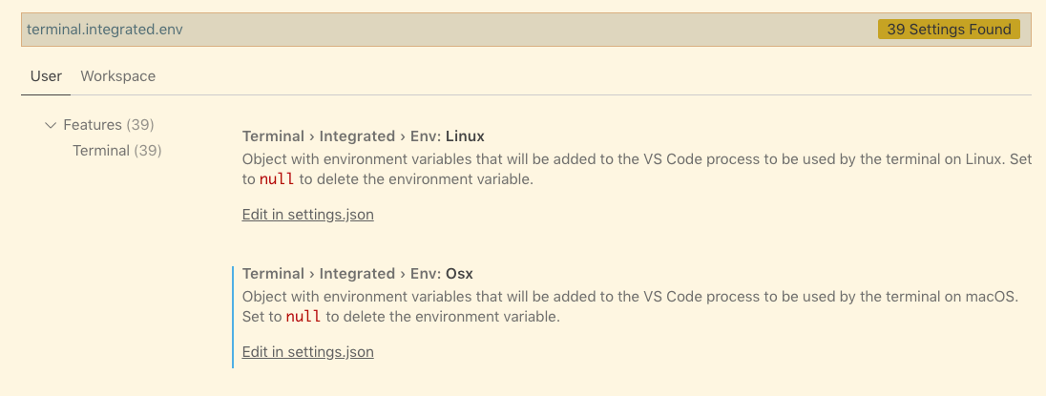This screenshot has width=1046, height=396.
Task: Click the null keyword in the Linux description
Action: tap(276, 179)
